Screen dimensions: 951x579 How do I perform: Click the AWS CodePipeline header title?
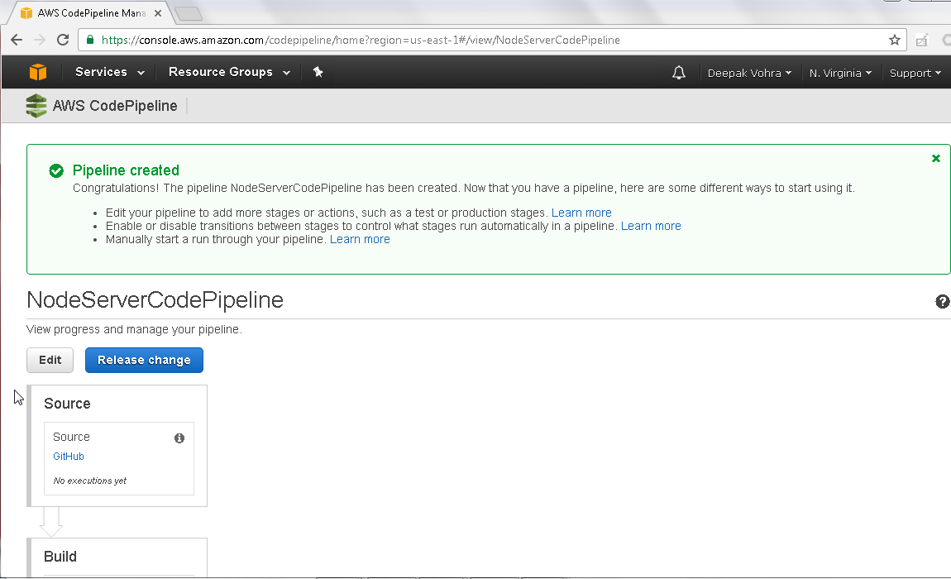[x=115, y=106]
